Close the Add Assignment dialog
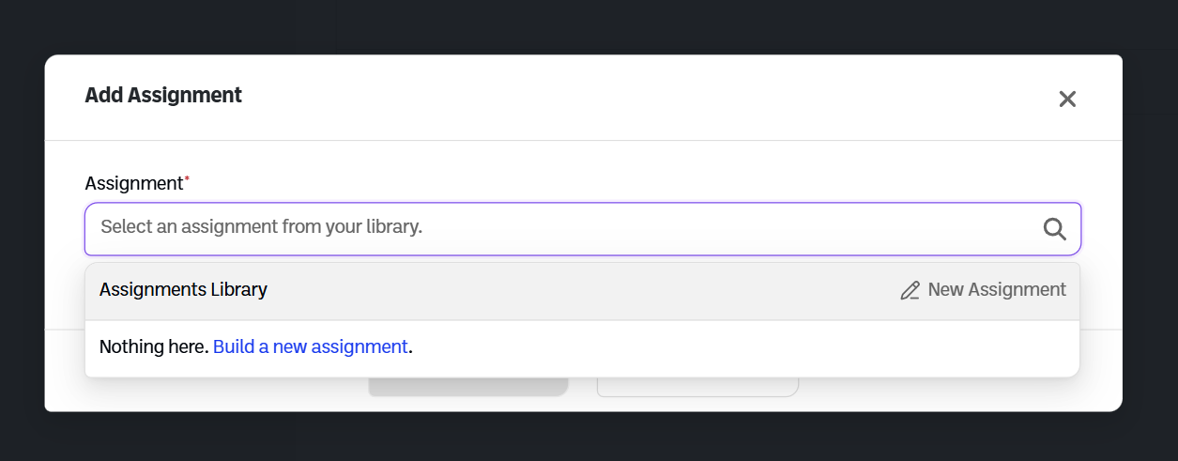The width and height of the screenshot is (1178, 461). coord(1067,99)
